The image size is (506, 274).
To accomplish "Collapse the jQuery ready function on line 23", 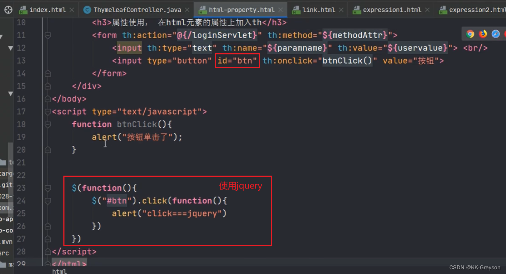I will click(48, 188).
